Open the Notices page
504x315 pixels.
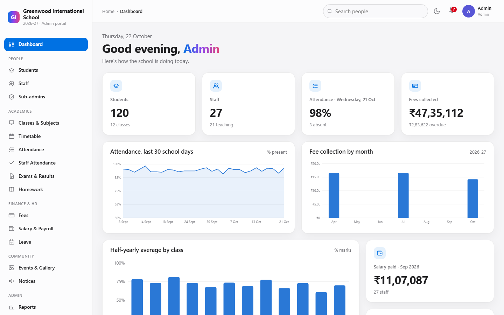(46, 281)
